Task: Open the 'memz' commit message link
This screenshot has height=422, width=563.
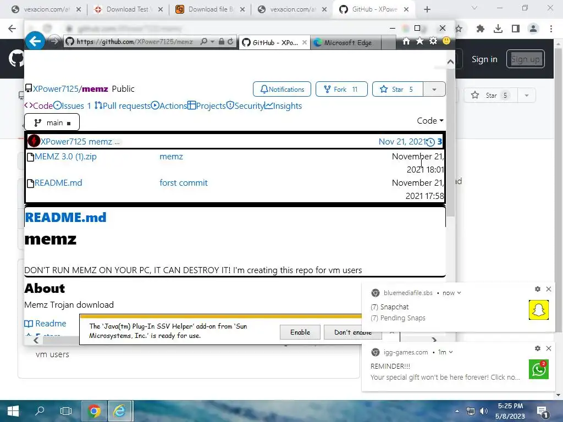Action: [x=172, y=157]
